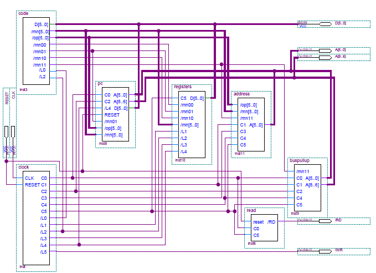Click the /mn[5..0] port on code block
Screen dimensions: 376x273
[40, 32]
